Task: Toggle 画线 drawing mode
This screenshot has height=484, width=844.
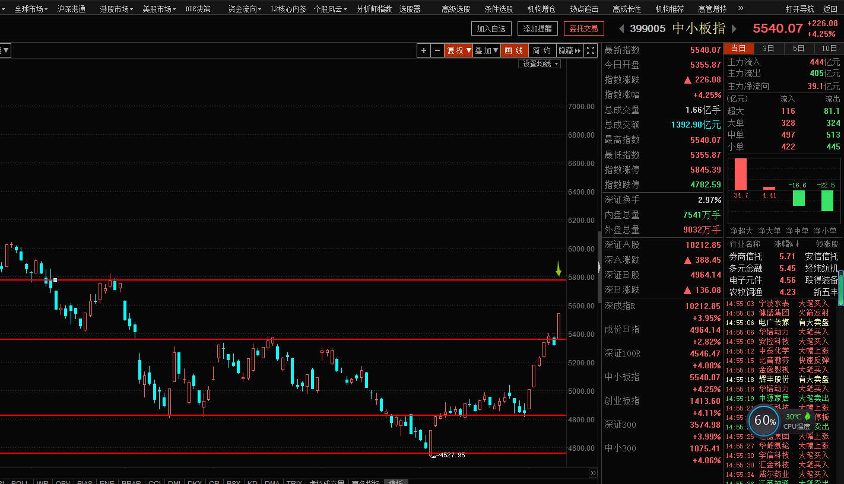Action: (514, 50)
